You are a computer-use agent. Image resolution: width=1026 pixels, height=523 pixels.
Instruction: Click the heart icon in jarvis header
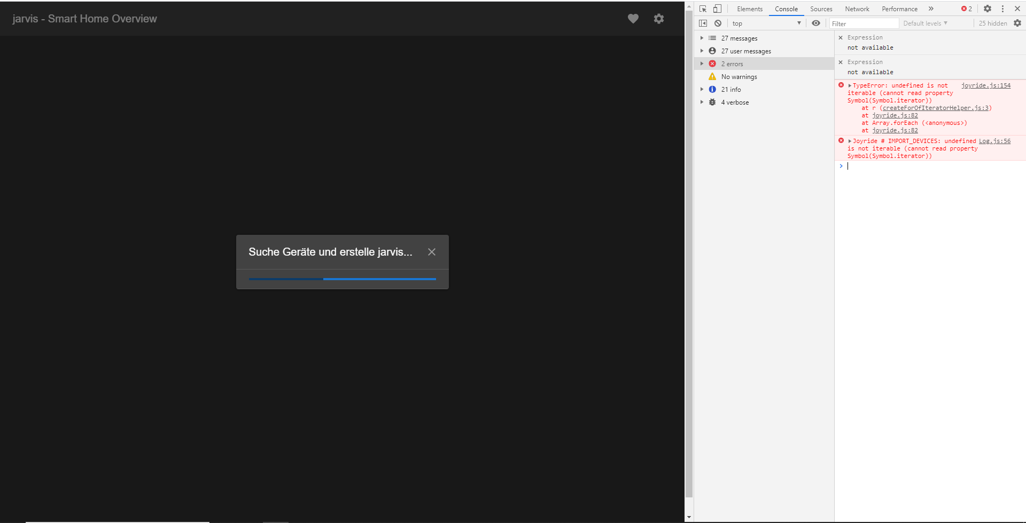633,19
